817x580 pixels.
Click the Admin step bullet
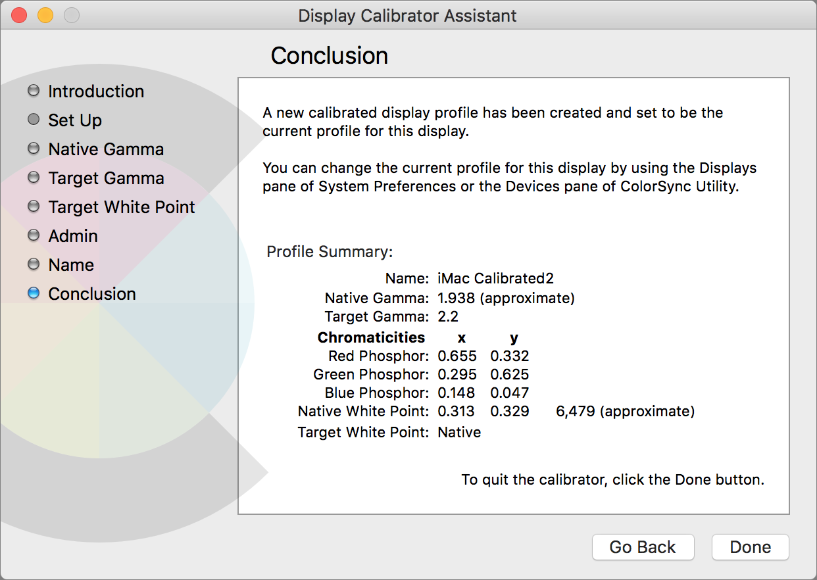click(x=34, y=235)
